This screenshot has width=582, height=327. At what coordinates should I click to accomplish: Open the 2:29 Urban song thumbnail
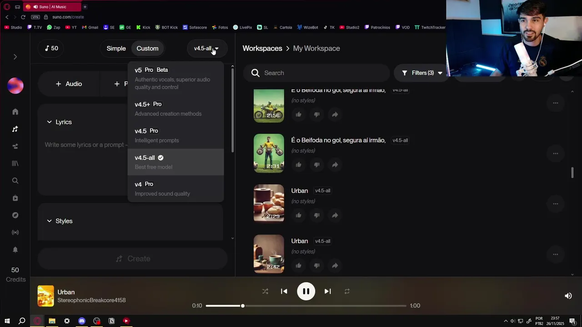tap(269, 203)
